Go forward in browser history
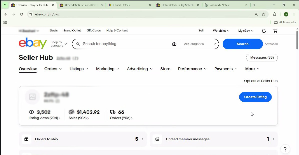This screenshot has height=155, width=299. coord(13,14)
